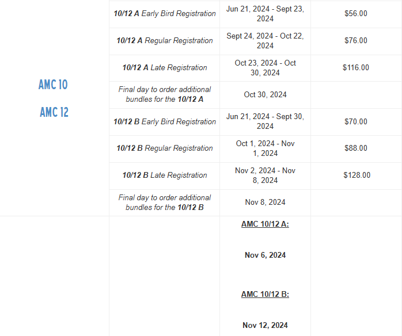Open the AMC 12 link
402x336 pixels.
(54, 112)
